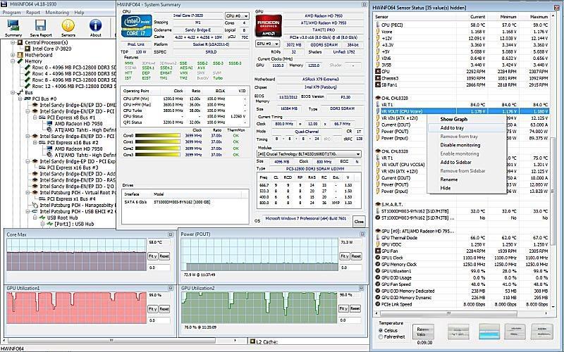Click the PCIe Link Speed sensor icon

pos(378,304)
